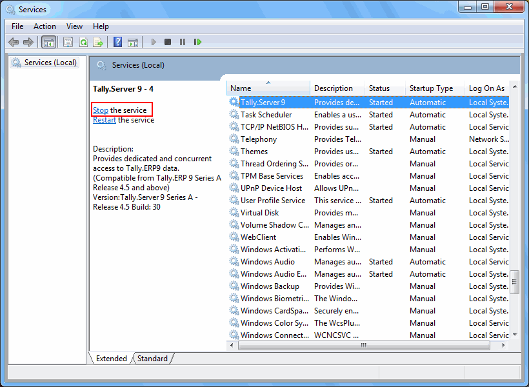Select the Windows Color Sy... service

[x=274, y=323]
